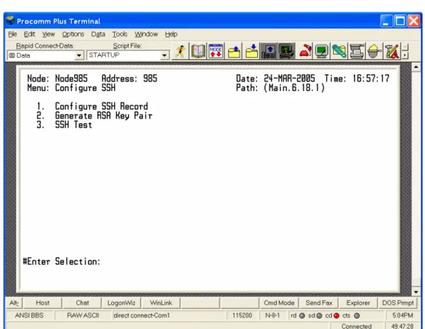
Task: Click the paperclip folder toolbar icon
Action: (x=339, y=51)
